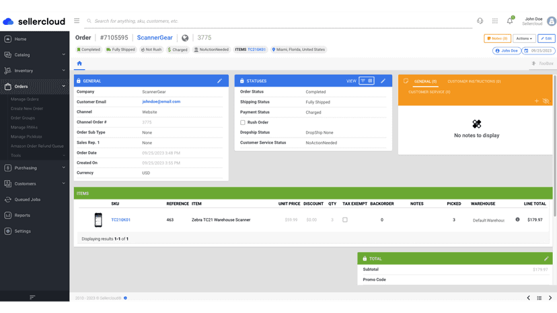Viewport: 557px width, 313px height.
Task: Open the apps grid icon
Action: (x=495, y=21)
